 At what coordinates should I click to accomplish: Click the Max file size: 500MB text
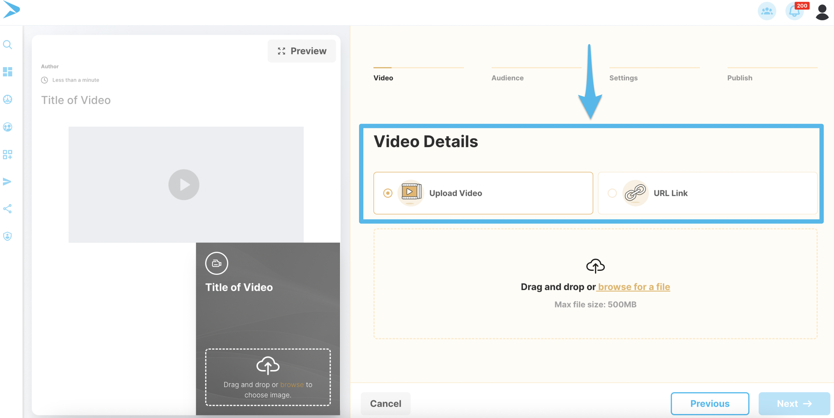(596, 305)
